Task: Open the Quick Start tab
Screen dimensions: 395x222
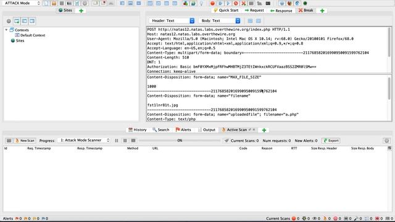Action: (x=226, y=10)
